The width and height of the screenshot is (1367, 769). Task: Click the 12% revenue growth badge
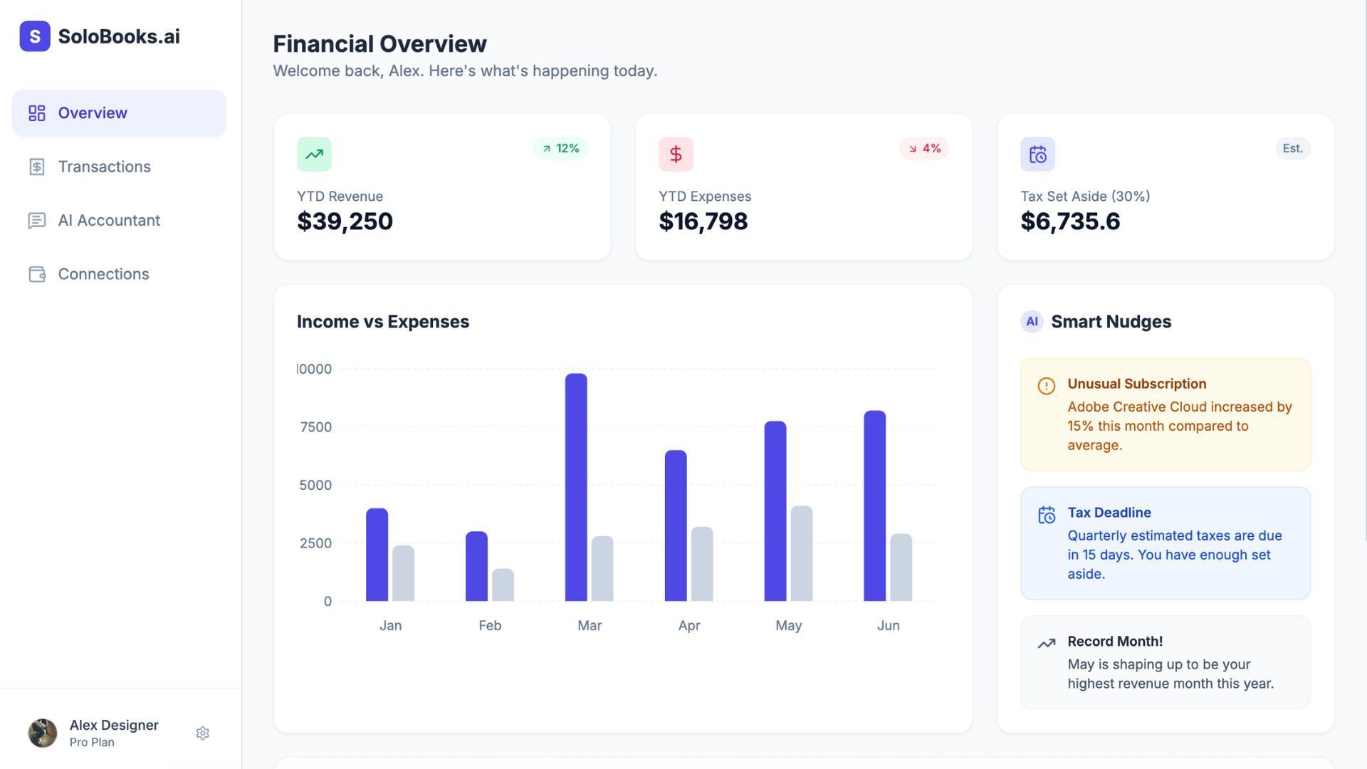pos(560,149)
